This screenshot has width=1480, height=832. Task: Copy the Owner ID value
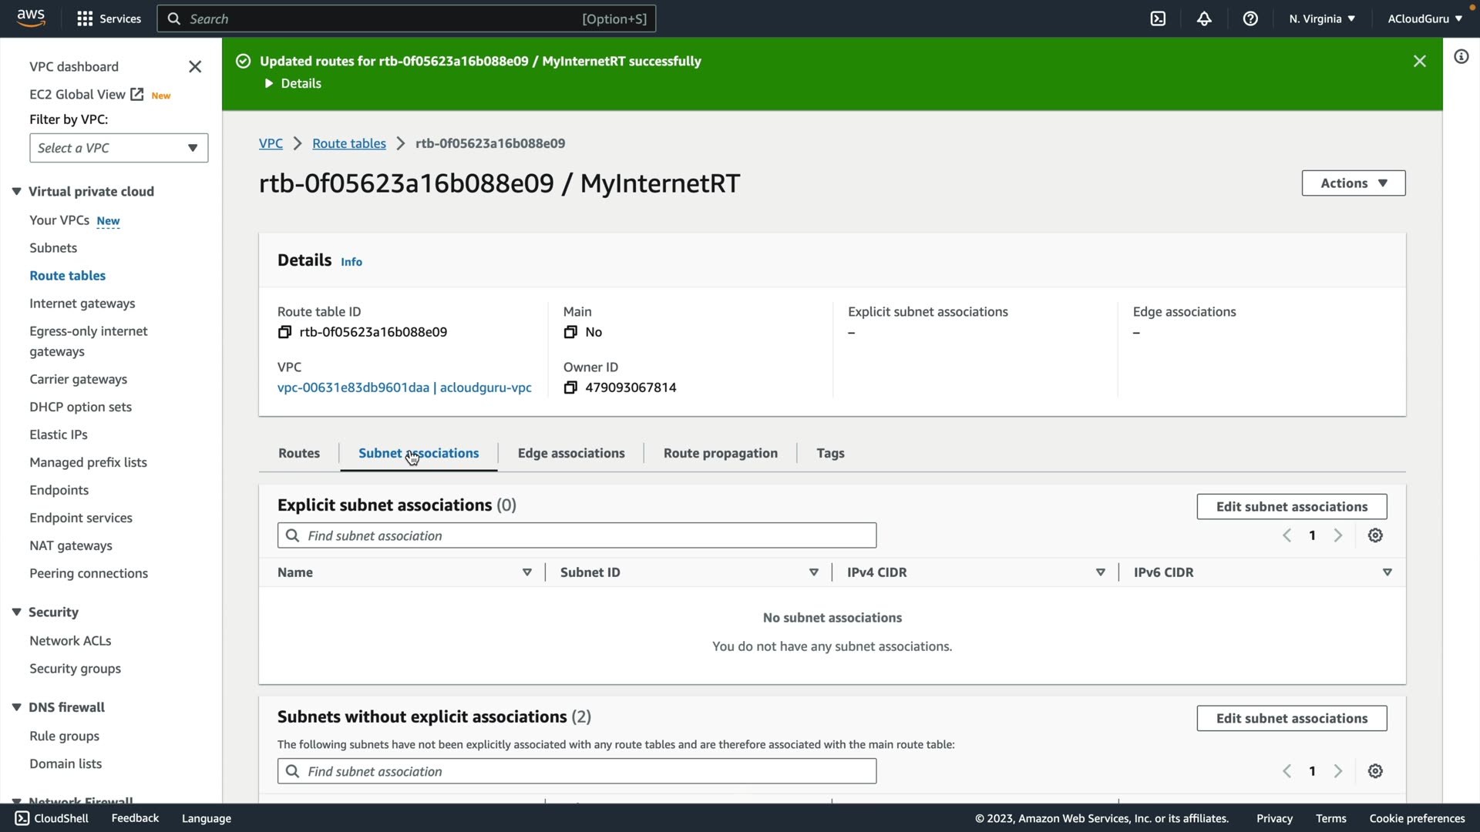[x=570, y=387]
